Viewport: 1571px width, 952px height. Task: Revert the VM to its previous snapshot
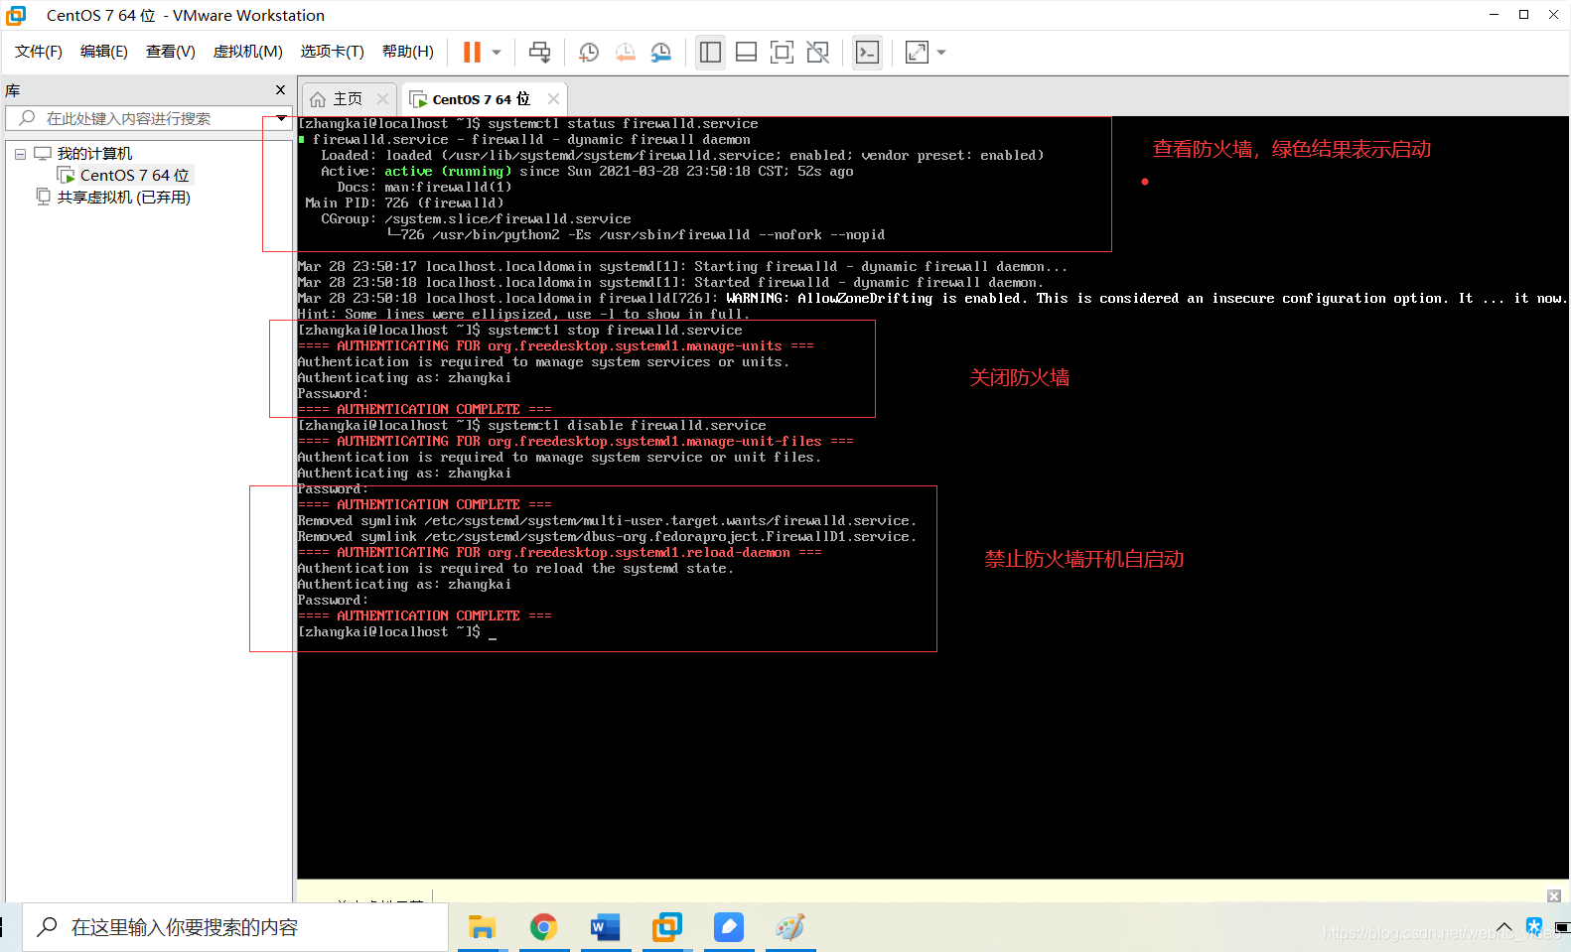pos(626,52)
